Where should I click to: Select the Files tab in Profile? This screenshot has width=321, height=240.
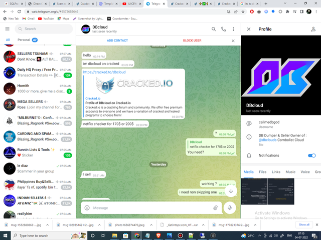click(262, 172)
